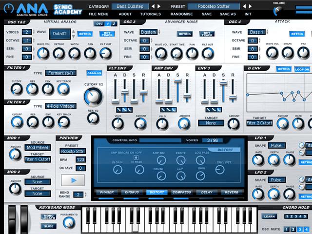Toggle OSC 3 Key Track button
312x234 pixels.
(207, 34)
